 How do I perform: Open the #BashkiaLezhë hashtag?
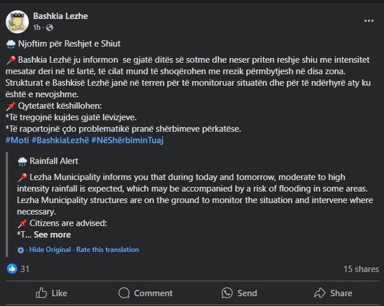(60, 140)
